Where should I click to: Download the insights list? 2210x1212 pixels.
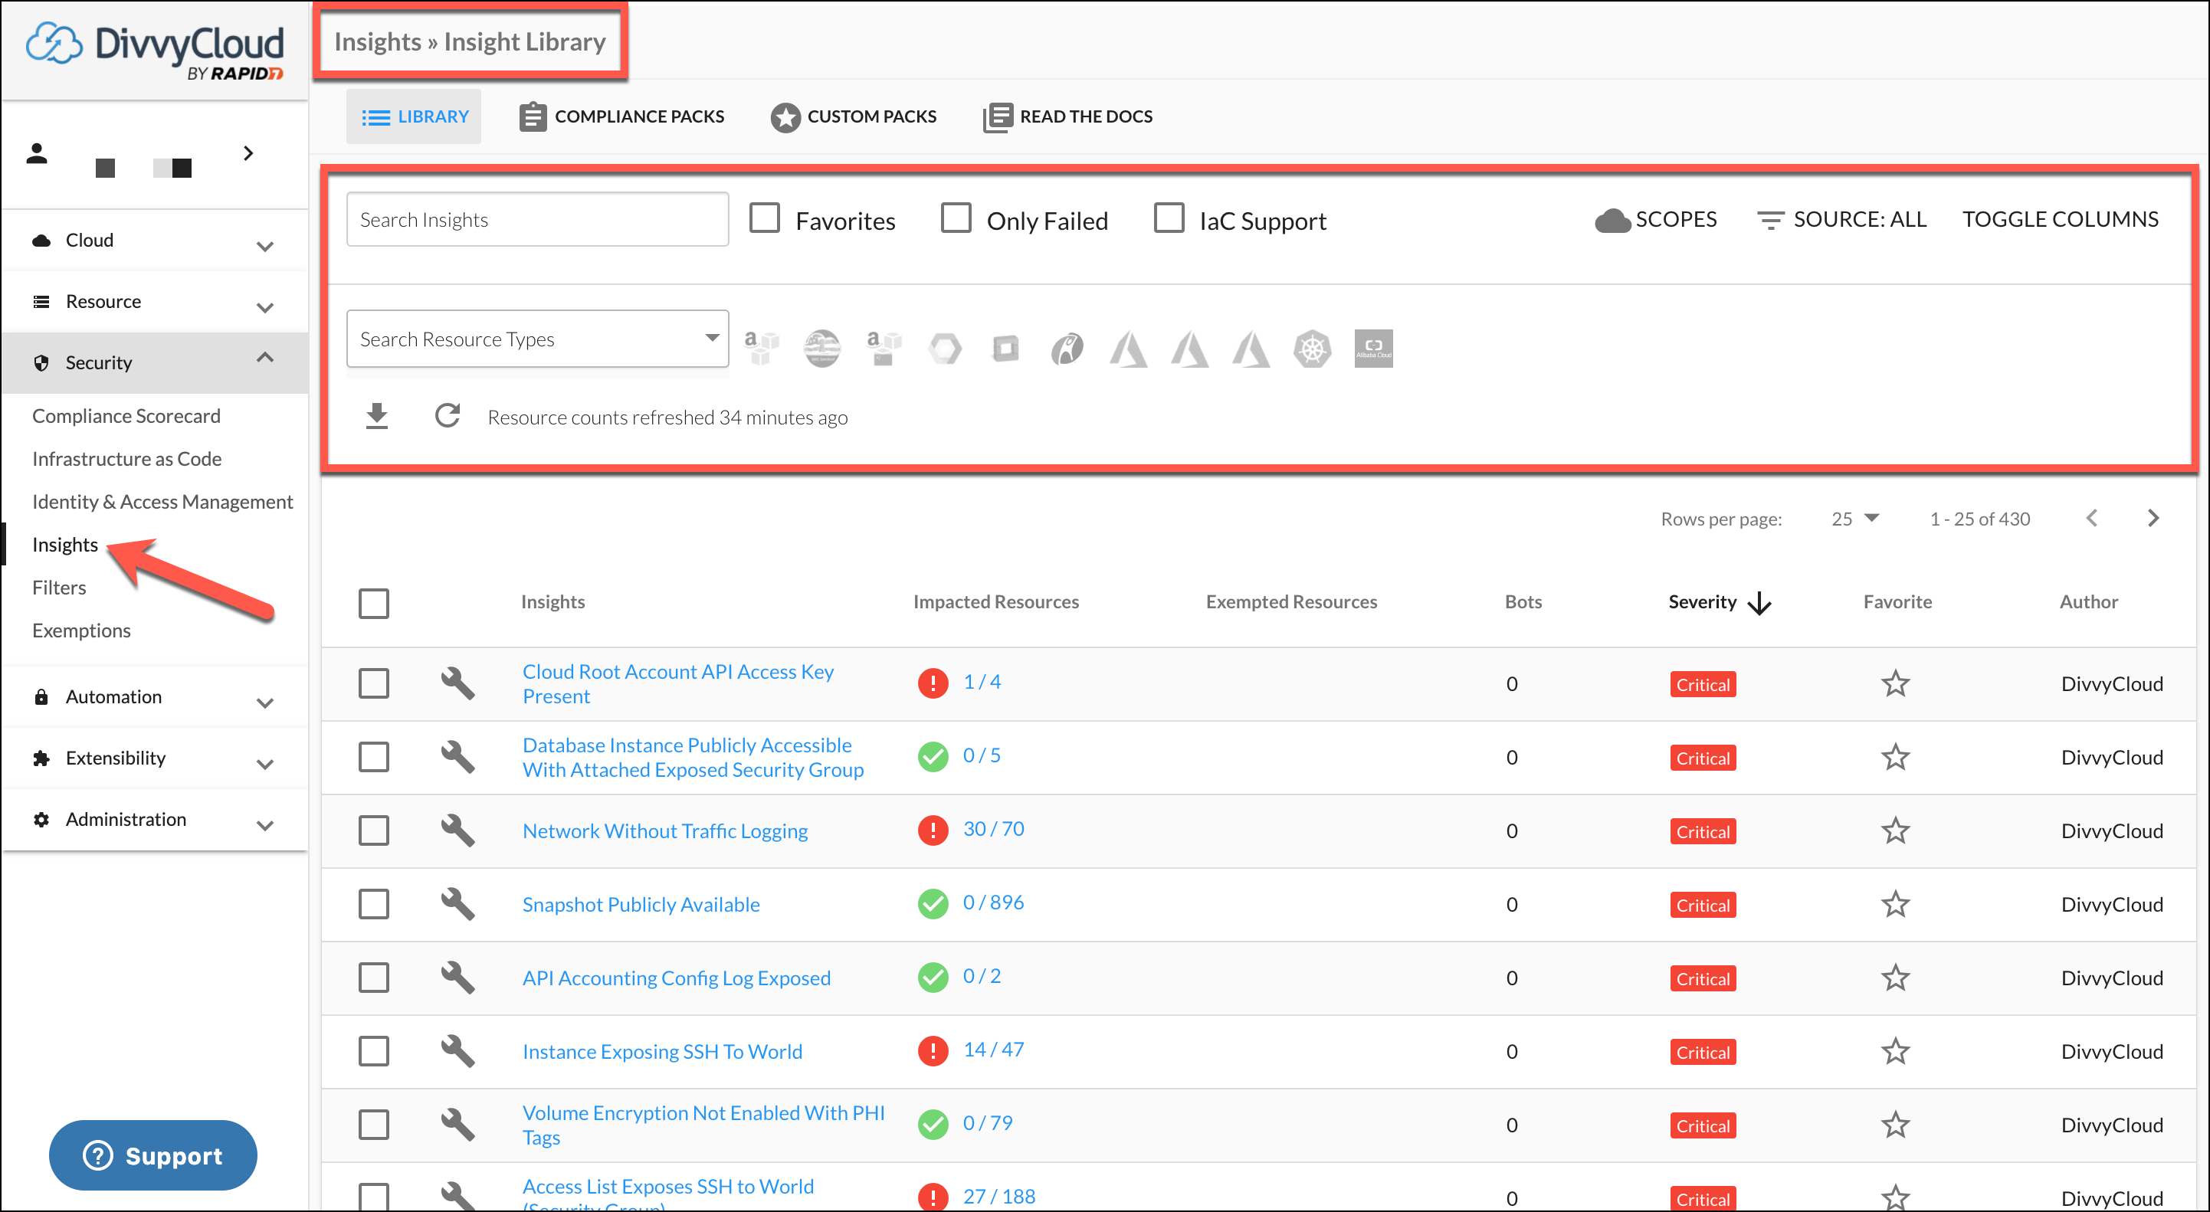click(x=376, y=416)
